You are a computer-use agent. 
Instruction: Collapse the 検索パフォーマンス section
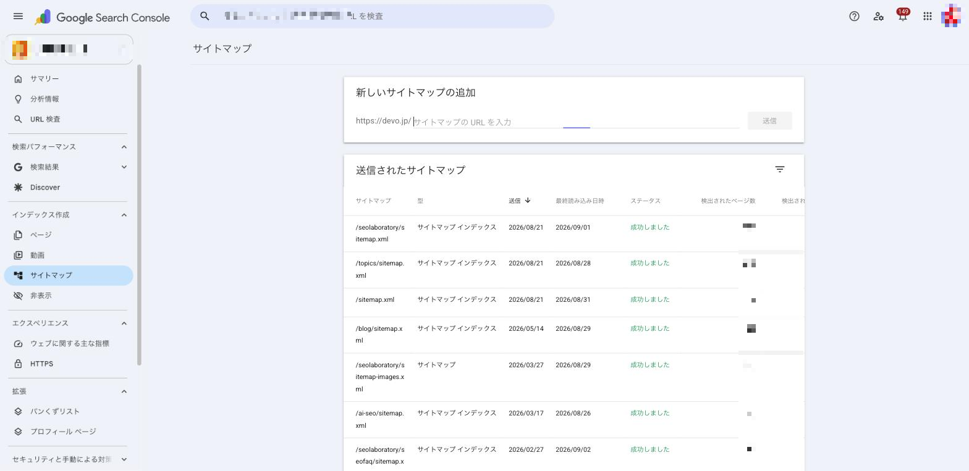click(124, 147)
